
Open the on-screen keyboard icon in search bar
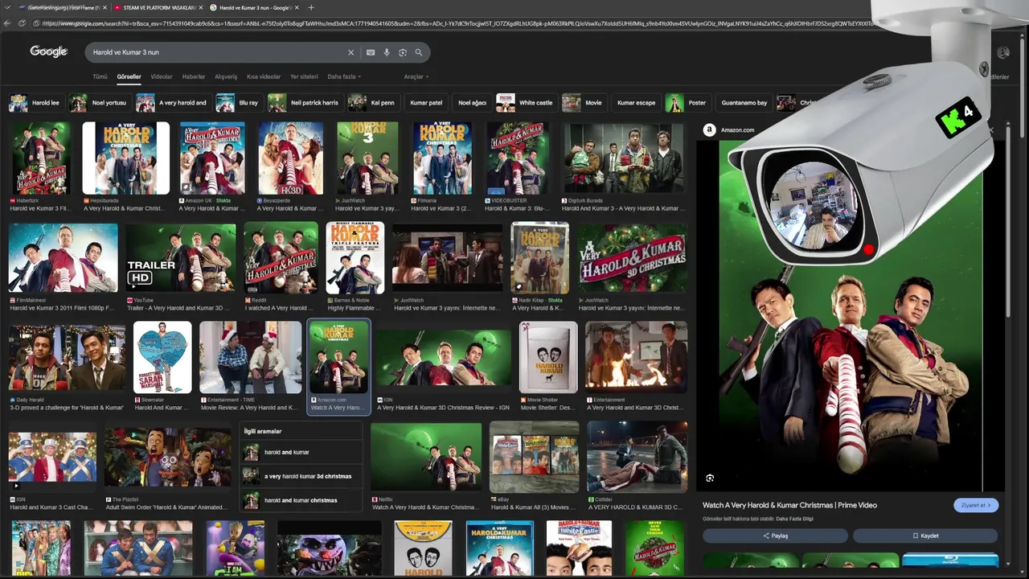click(x=371, y=52)
